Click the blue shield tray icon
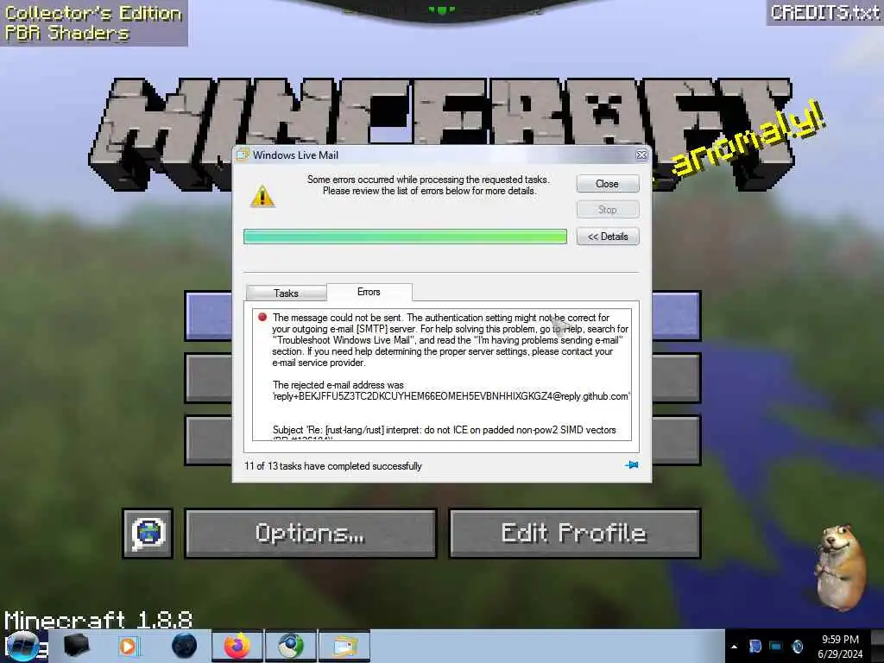 click(x=755, y=646)
